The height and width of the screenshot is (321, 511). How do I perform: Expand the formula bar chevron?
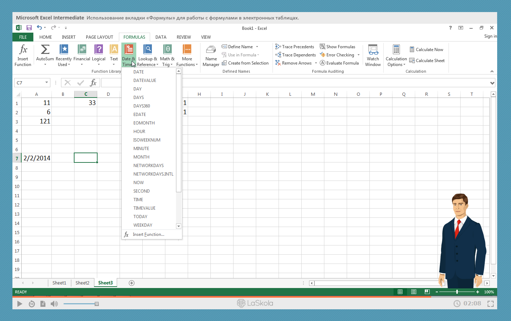click(492, 83)
